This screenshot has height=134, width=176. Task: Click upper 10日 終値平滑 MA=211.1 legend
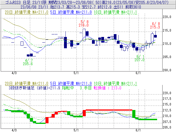pyautogui.click(x=115, y=12)
